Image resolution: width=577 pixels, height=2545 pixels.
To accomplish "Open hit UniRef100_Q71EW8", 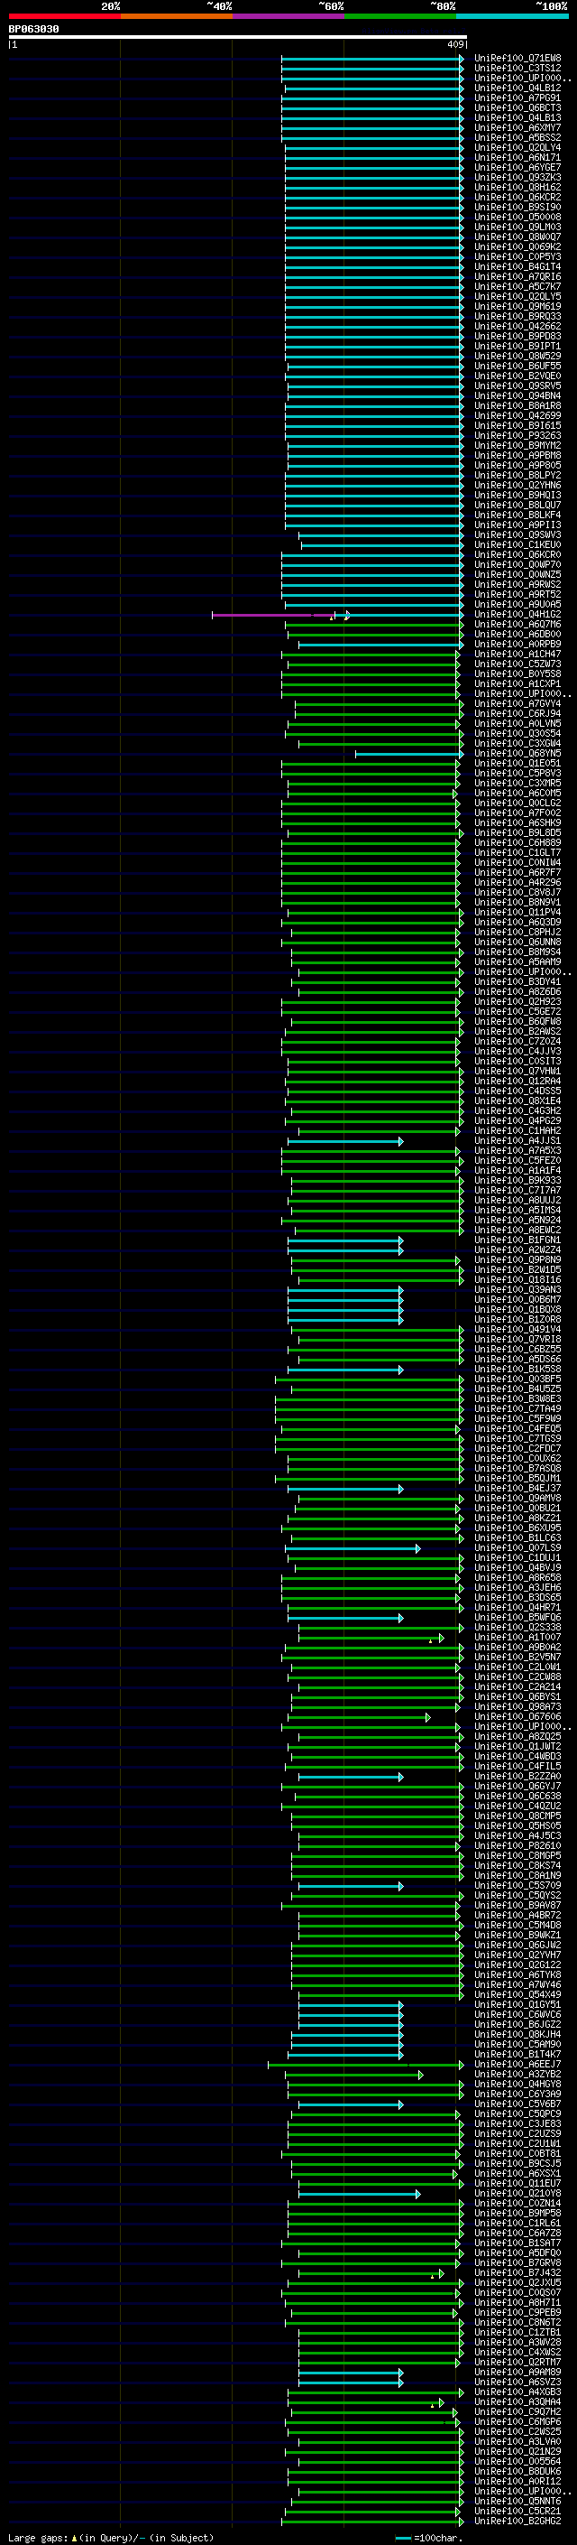I will pos(517,59).
